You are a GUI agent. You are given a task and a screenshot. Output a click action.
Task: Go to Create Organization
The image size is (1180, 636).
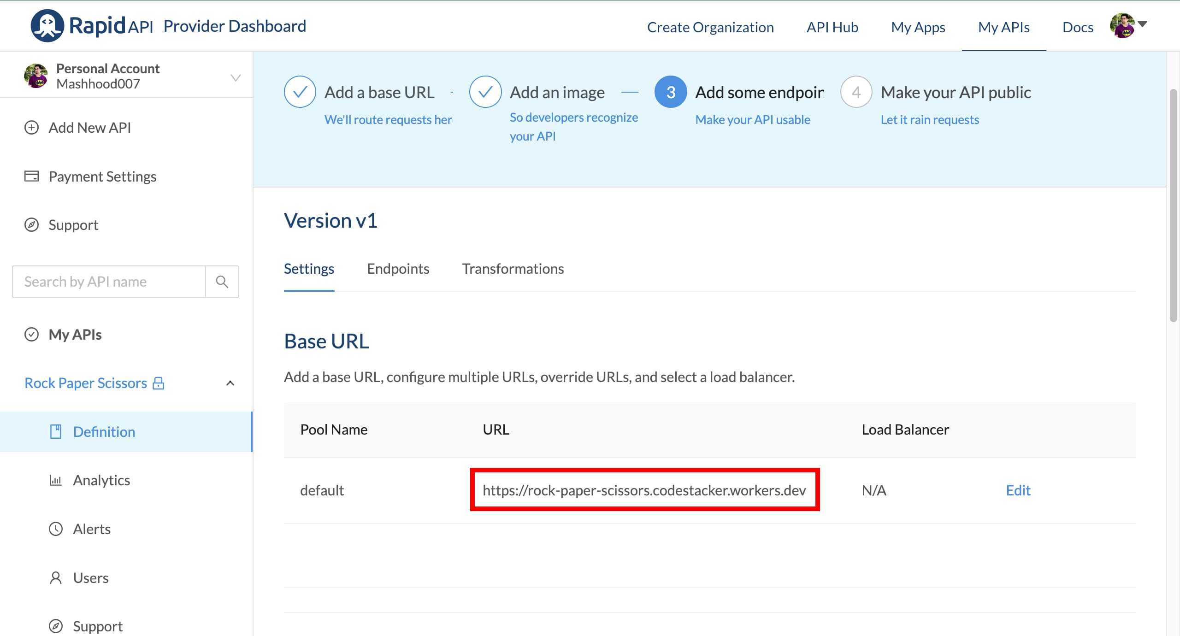click(710, 27)
